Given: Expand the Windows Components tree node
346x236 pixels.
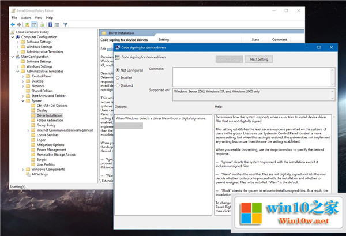Looking at the screenshot, I should (23, 170).
